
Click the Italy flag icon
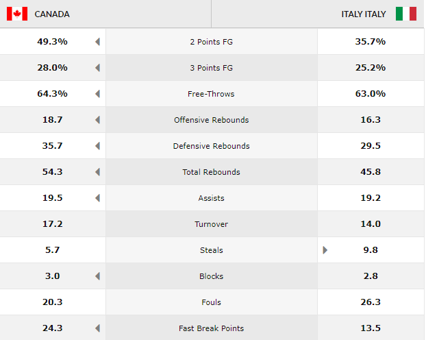coord(406,14)
